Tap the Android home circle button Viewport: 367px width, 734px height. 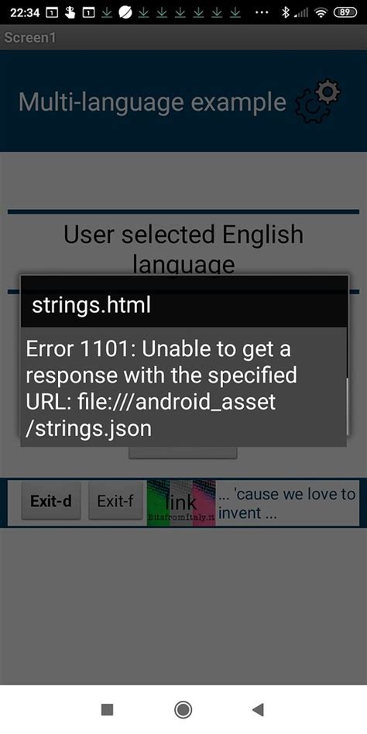point(183,709)
